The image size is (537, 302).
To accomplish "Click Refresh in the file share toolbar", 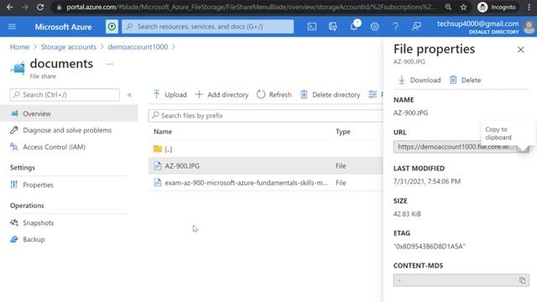I will (x=274, y=95).
